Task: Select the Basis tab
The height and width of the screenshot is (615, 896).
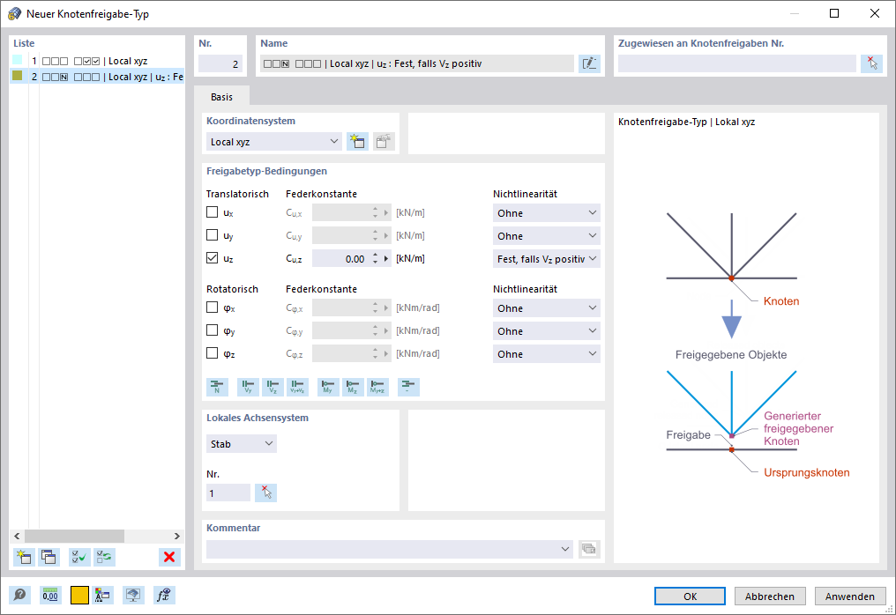Action: click(221, 97)
